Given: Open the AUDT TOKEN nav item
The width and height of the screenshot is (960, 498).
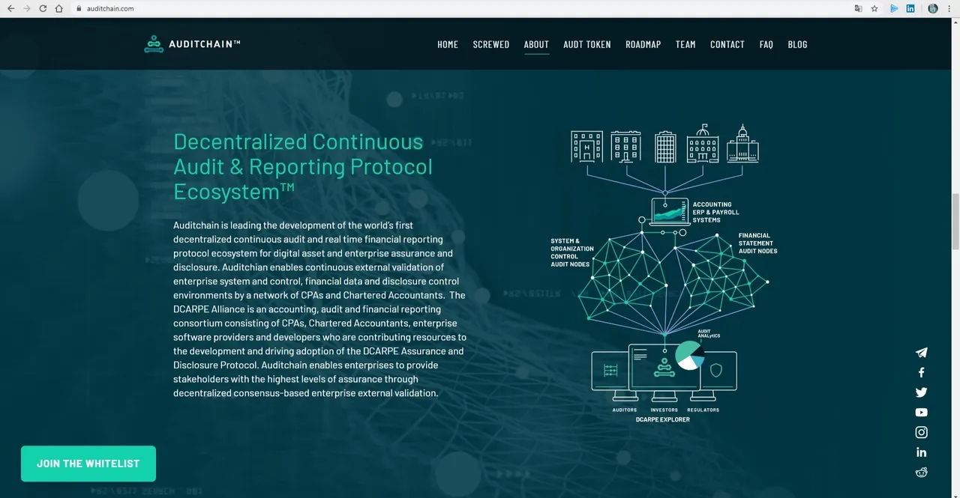Looking at the screenshot, I should 587,44.
